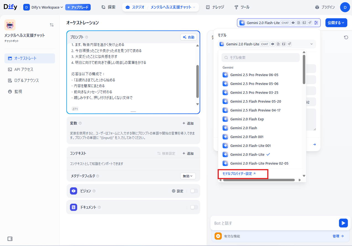The height and width of the screenshot is (246, 352).
Task: Open 監視 in the sidebar
Action: click(x=30, y=92)
